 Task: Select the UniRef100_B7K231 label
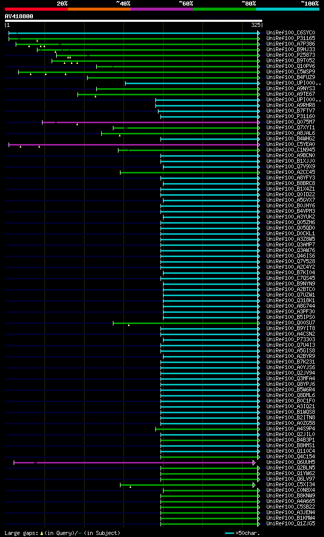[291, 362]
